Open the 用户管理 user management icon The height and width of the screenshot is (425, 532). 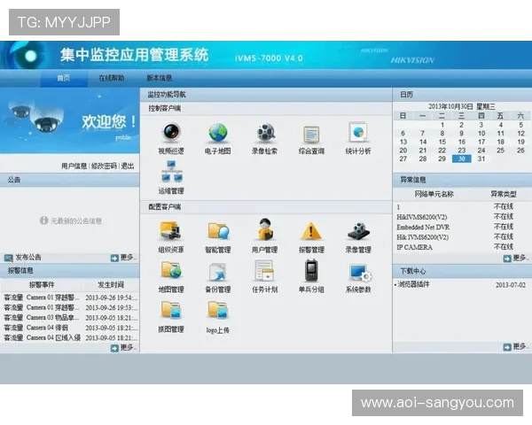tap(264, 230)
